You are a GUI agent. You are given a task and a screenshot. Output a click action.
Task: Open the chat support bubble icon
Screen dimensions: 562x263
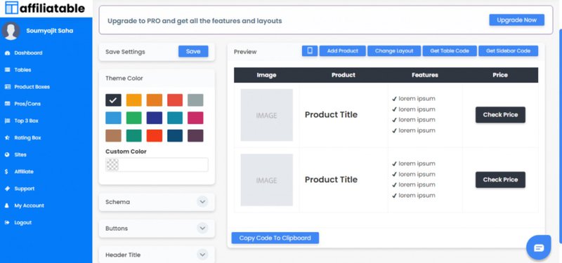pos(538,248)
